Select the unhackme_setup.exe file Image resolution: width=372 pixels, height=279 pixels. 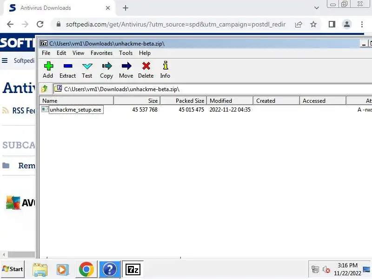[75, 110]
